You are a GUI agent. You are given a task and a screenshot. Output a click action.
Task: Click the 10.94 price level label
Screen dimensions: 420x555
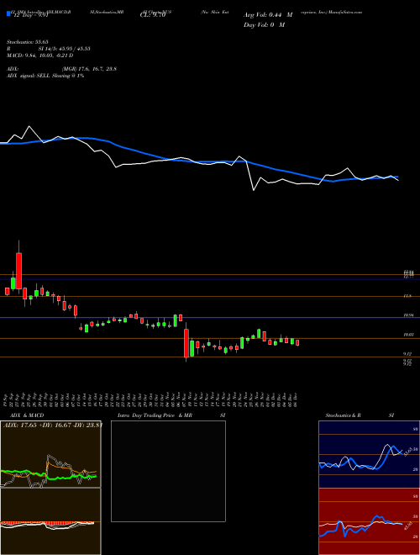click(x=408, y=314)
